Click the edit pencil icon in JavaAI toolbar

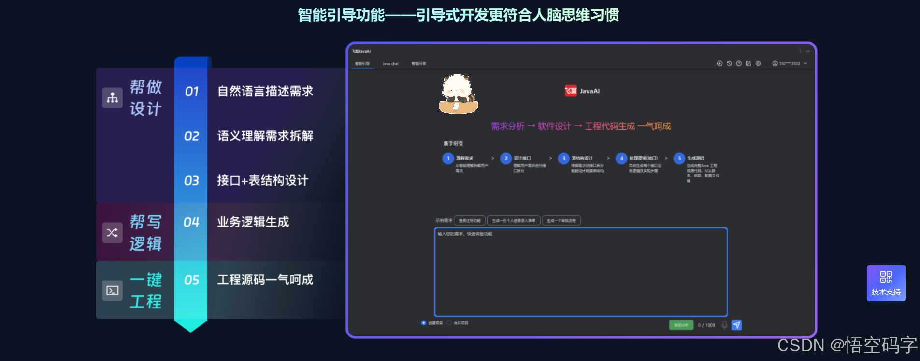point(748,63)
